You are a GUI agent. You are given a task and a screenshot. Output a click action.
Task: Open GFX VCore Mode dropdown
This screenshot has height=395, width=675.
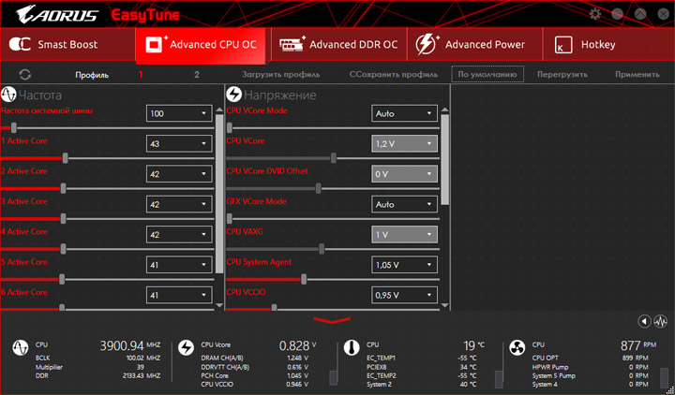pyautogui.click(x=404, y=204)
